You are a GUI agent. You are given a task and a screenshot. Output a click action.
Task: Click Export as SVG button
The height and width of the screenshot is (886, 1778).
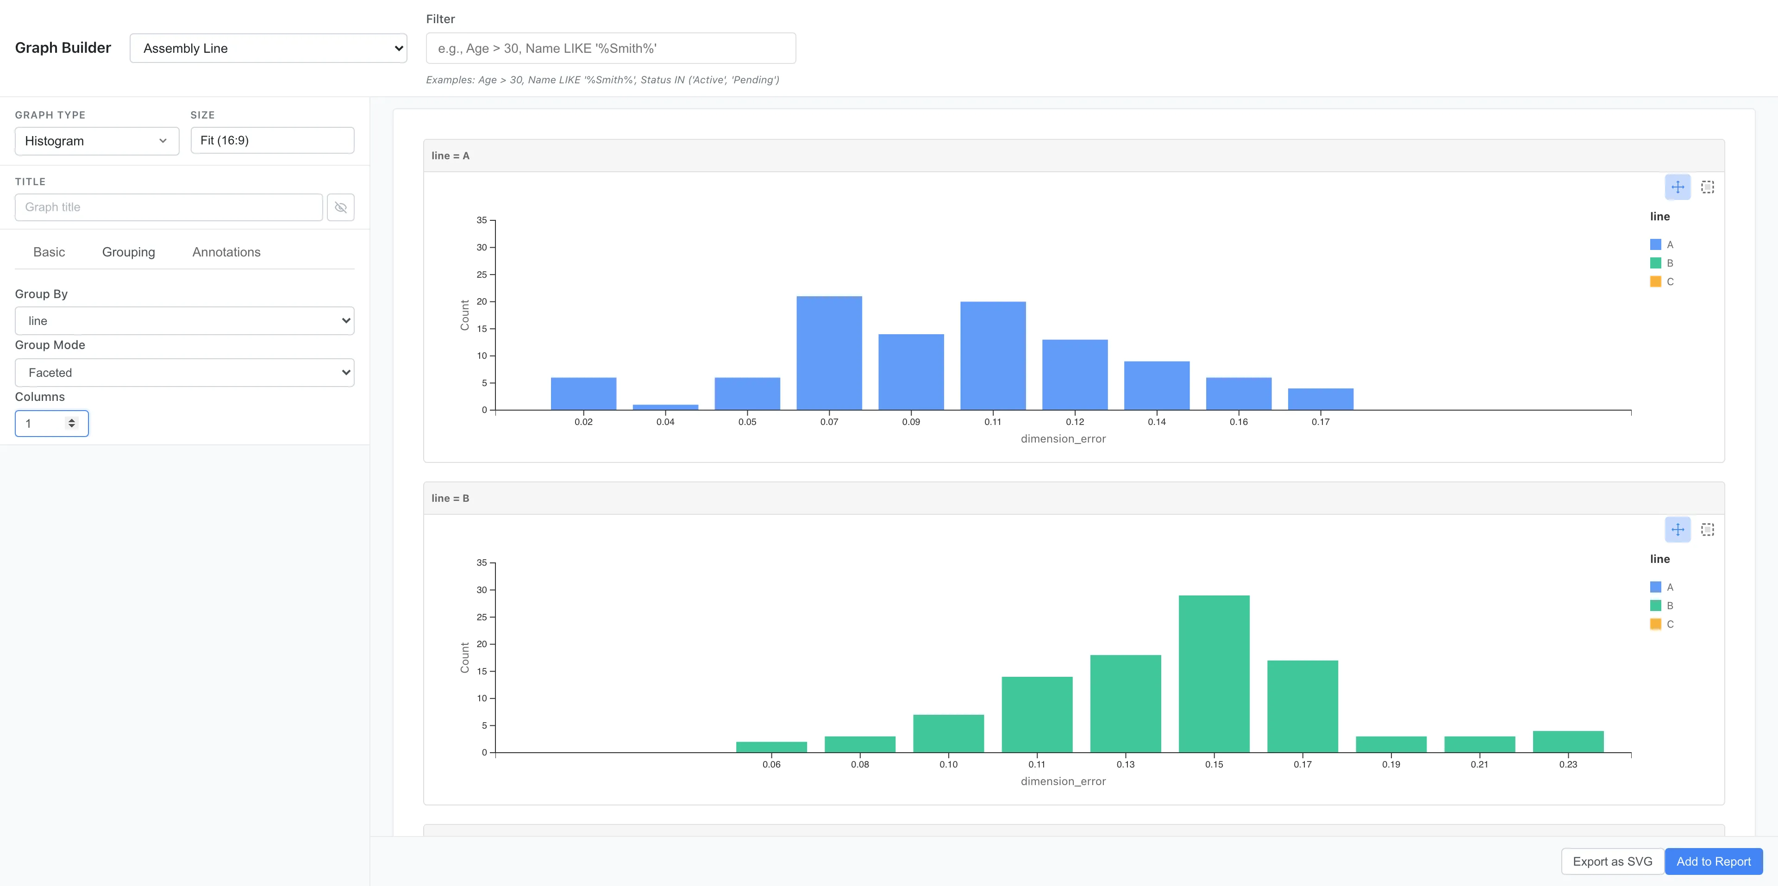1612,861
